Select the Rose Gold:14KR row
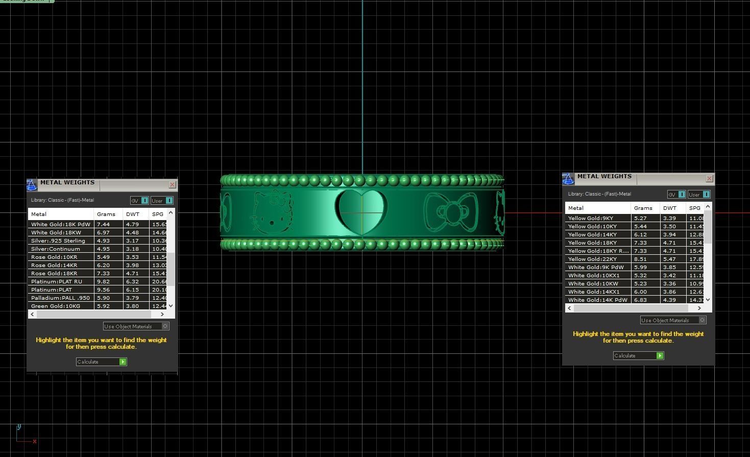This screenshot has width=750, height=457. point(98,265)
